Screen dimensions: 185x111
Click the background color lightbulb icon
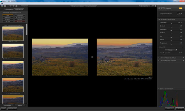tap(153, 6)
